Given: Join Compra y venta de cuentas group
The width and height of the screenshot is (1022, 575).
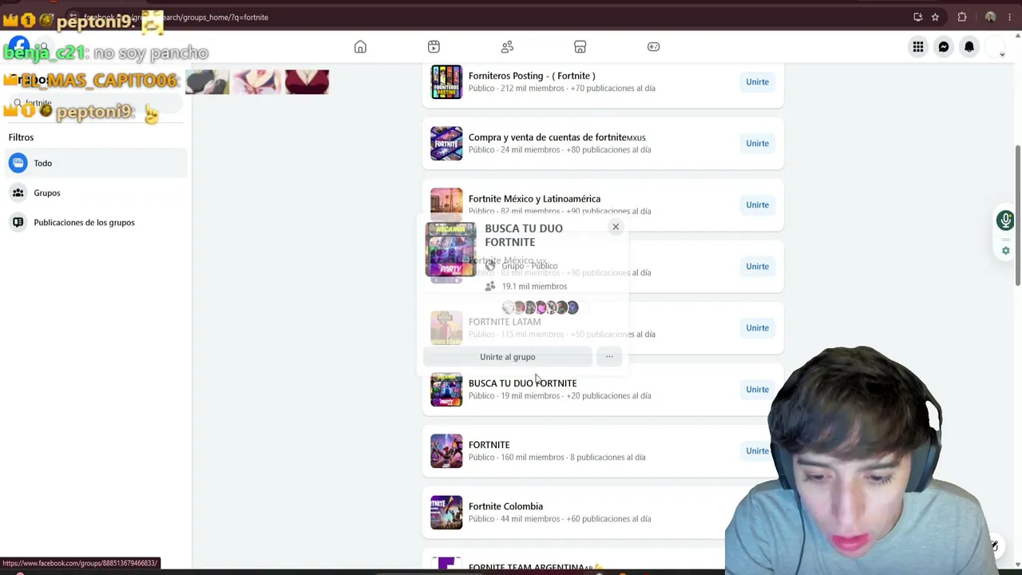Looking at the screenshot, I should click(758, 143).
